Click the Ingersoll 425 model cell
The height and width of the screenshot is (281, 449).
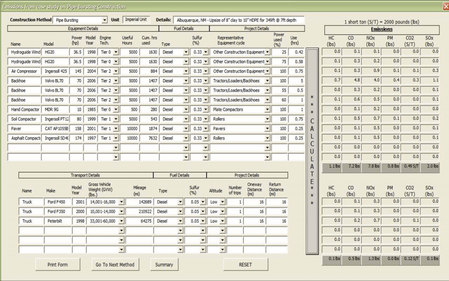tap(55, 71)
